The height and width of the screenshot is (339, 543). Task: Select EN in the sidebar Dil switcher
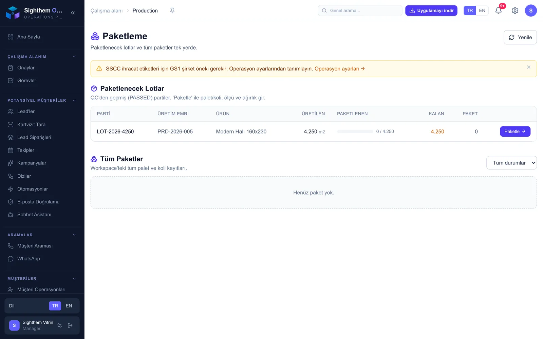tap(69, 306)
